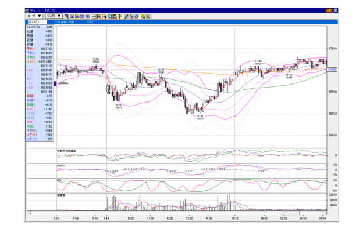Click the yellow key icon in toolbar
The image size is (363, 229).
143,16
